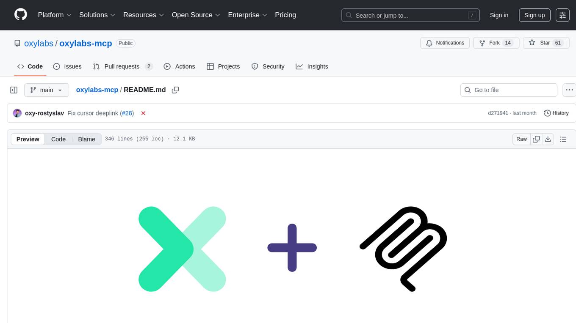
Task: Select the Preview view toggle
Action: pyautogui.click(x=28, y=139)
